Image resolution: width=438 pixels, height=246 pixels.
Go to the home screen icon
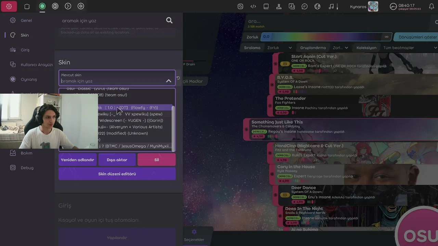click(27, 6)
